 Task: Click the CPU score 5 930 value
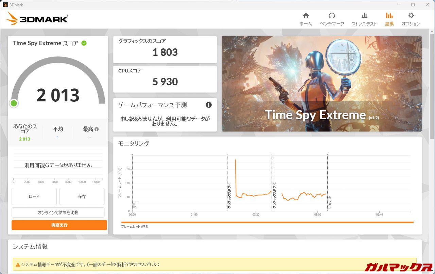(x=165, y=82)
